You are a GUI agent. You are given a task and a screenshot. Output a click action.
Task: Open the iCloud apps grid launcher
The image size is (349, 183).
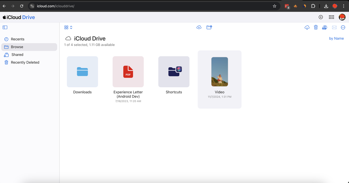point(331,17)
